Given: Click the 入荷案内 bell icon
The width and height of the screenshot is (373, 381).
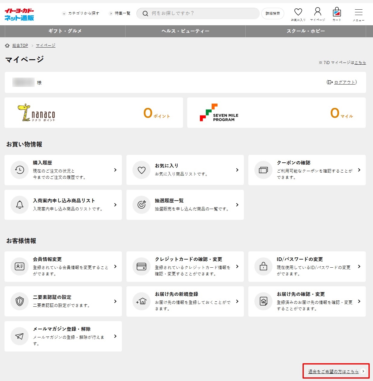Looking at the screenshot, I should 20,205.
